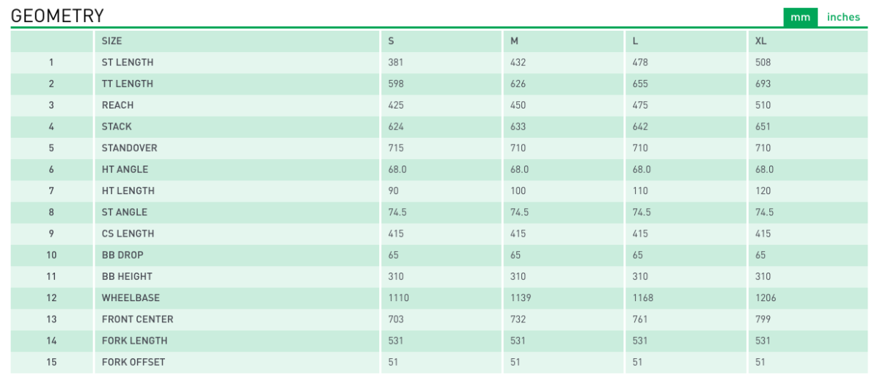Click the BB DROP row label
The height and width of the screenshot is (384, 880).
[x=122, y=255]
